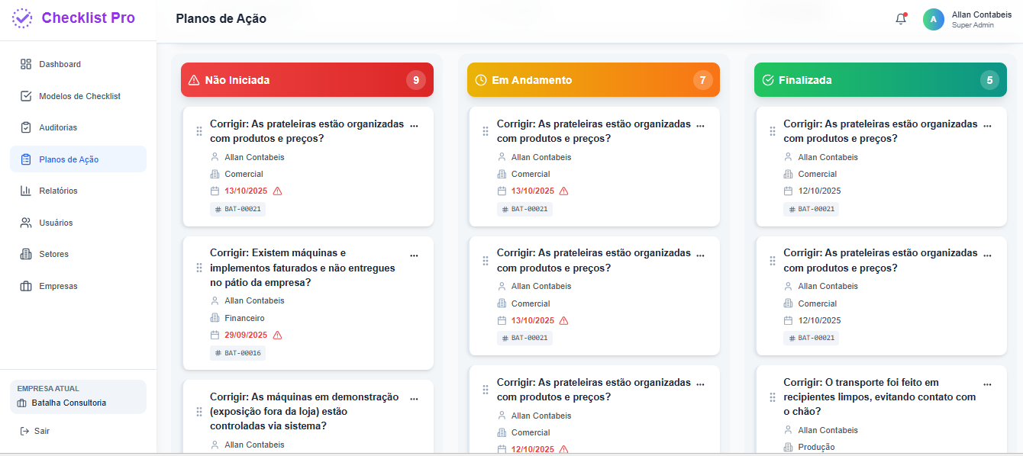Viewport: 1023px width, 456px height.
Task: Click 'Comercial' sector text in Não Iniciada column
Action: (x=244, y=174)
